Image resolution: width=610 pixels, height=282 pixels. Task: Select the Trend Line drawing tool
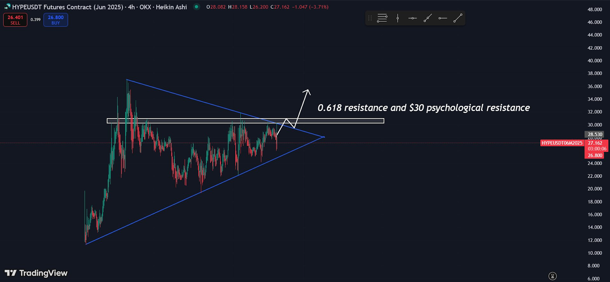(457, 18)
